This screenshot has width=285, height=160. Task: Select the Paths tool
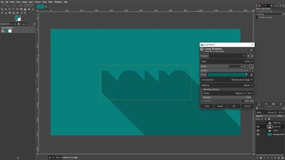tap(13, 13)
